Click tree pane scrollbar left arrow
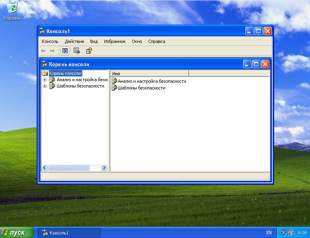 45,167
